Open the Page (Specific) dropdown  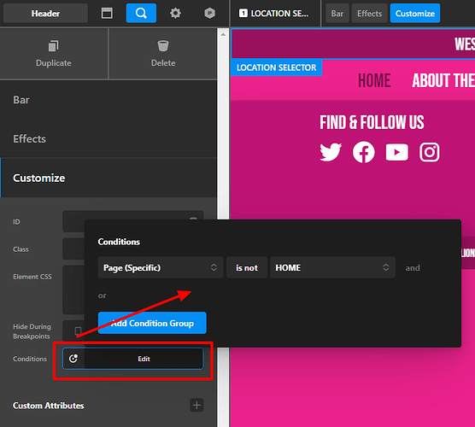point(161,267)
